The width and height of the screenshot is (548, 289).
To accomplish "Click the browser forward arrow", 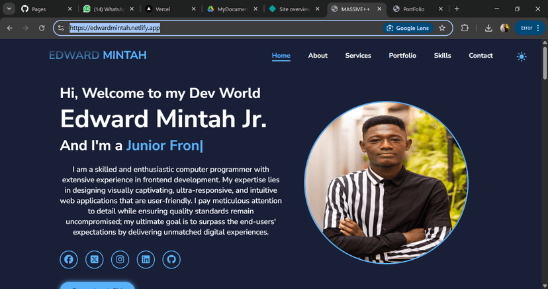I will pos(26,28).
